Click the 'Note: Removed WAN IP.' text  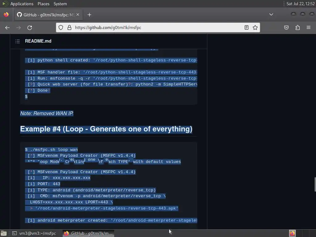47,114
